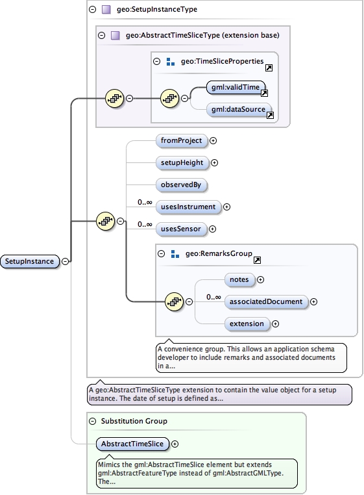Collapse the SetupInstance element children
The height and width of the screenshot is (495, 364).
65,262
